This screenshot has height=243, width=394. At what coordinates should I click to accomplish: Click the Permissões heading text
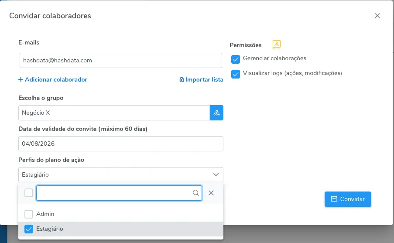[x=246, y=45]
